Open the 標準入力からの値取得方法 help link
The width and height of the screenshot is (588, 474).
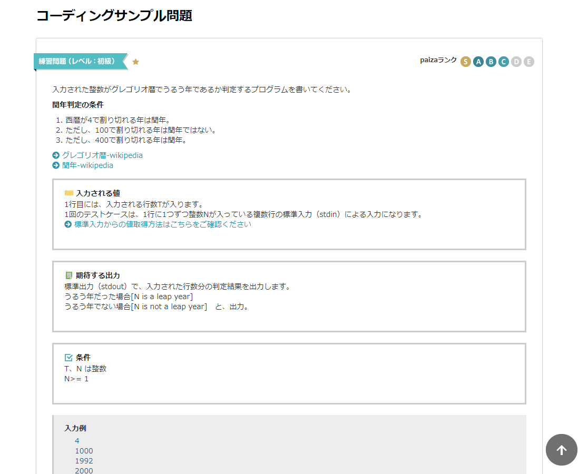pos(162,224)
